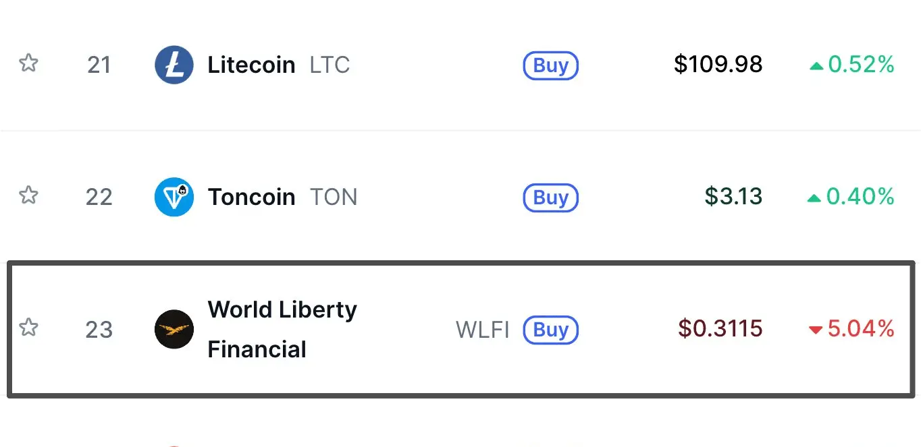Click the red down arrow beside 5.04%
Screen dimensions: 921x447
(816, 330)
